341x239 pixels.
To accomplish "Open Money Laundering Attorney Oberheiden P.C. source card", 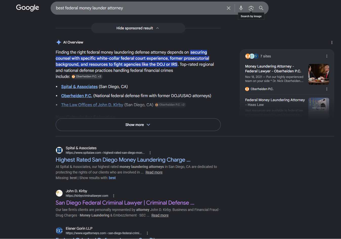I will coord(273,69).
